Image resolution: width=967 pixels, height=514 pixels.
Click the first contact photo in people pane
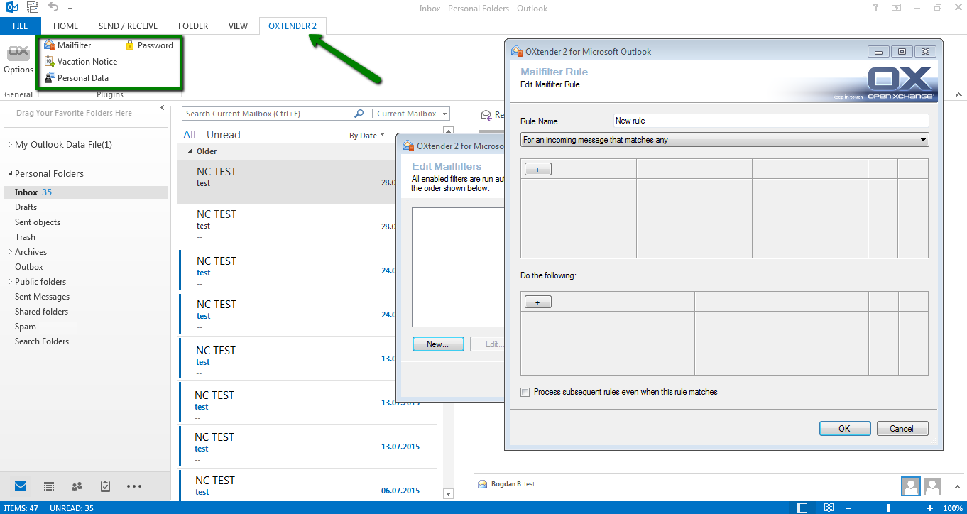point(911,486)
